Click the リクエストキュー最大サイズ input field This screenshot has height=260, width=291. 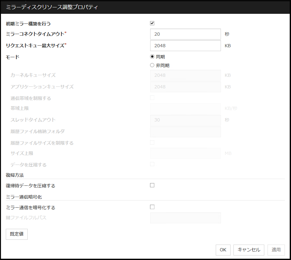point(185,46)
